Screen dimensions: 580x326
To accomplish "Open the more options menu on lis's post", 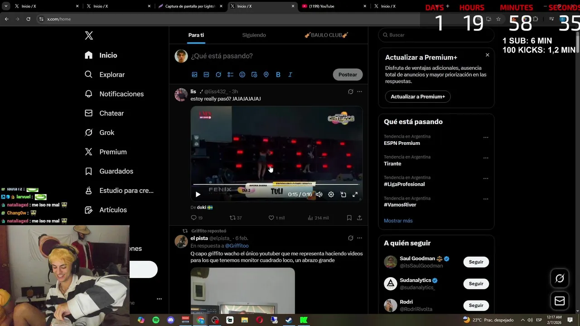I will (359, 91).
